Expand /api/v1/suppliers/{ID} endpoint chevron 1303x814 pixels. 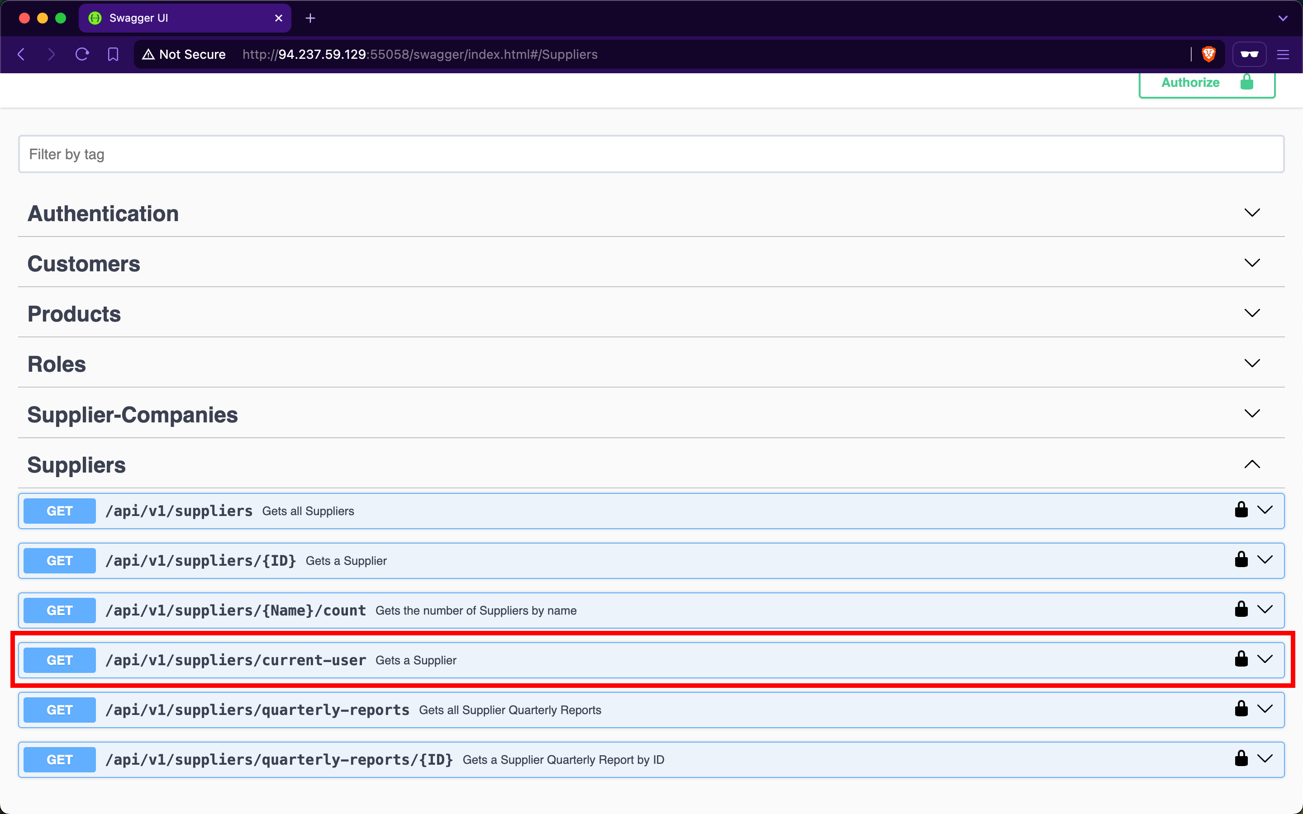coord(1265,559)
